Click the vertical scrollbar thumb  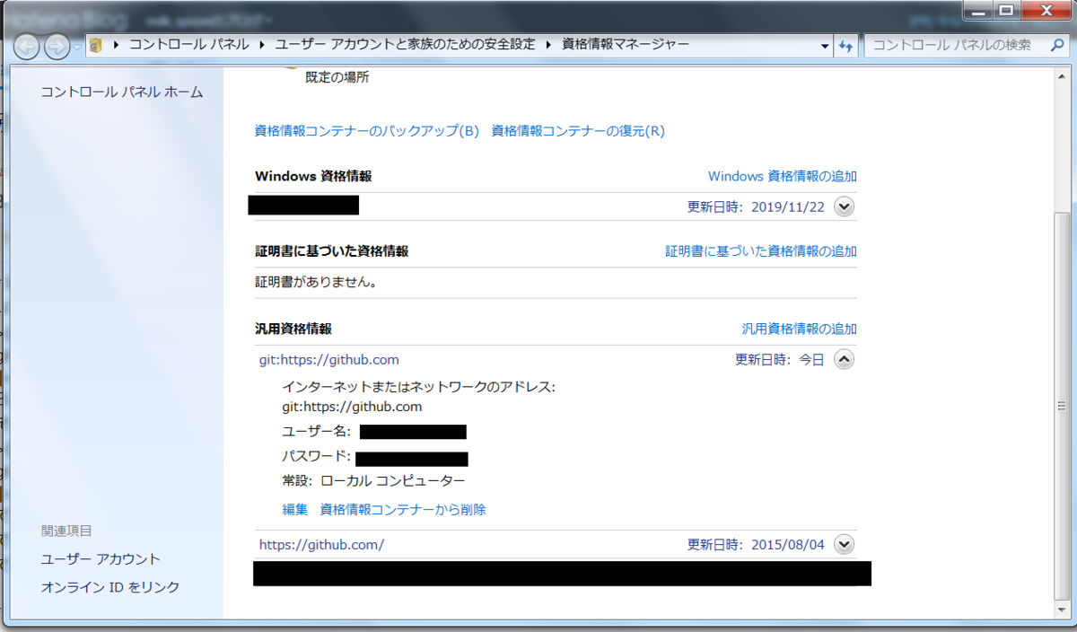coord(1062,405)
